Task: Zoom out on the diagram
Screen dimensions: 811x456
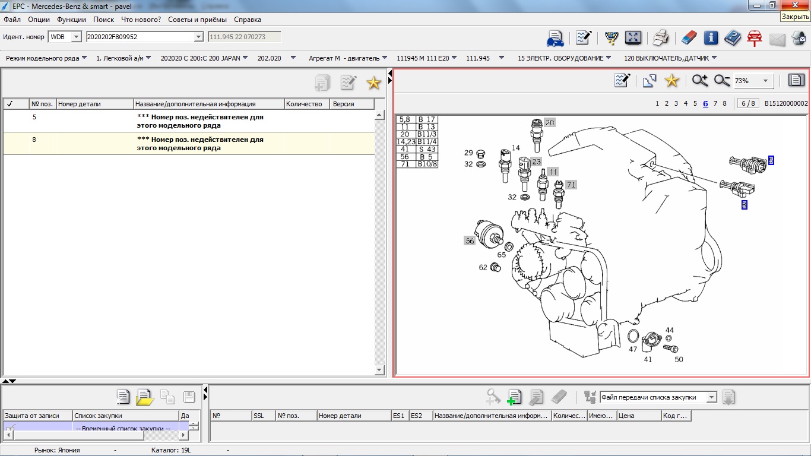Action: coord(722,80)
